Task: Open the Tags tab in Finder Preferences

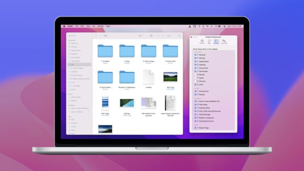Action: tap(209, 41)
